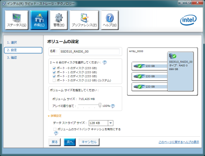Viewport: 205px width, 156px height.
Task: Click the SSD510_RAID0_00 volume box in diagram
Action: click(181, 71)
